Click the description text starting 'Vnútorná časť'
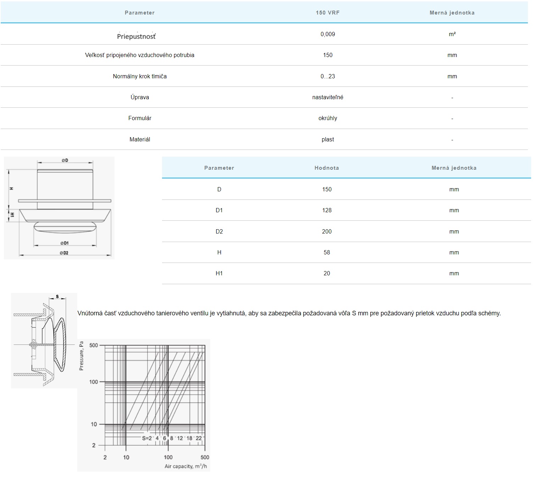 289,313
